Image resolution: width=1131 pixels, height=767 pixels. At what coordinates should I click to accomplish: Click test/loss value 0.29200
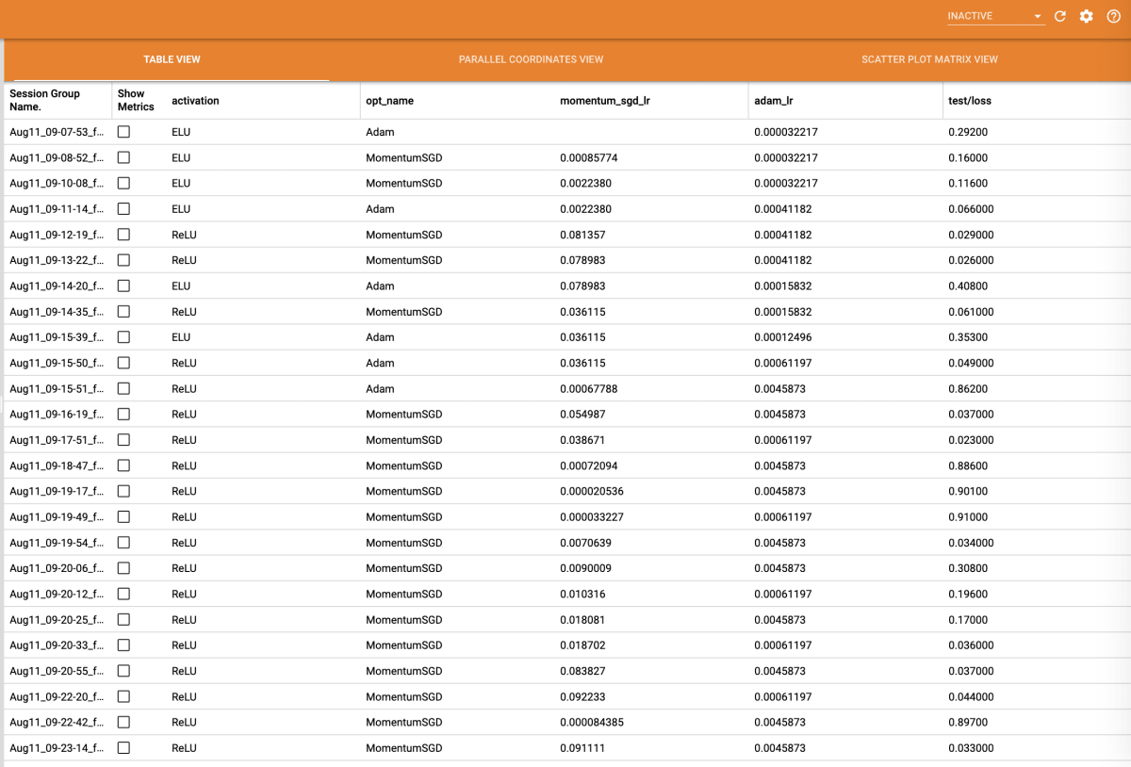pyautogui.click(x=968, y=132)
